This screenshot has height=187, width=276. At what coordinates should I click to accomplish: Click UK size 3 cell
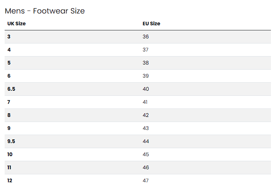click(x=9, y=37)
